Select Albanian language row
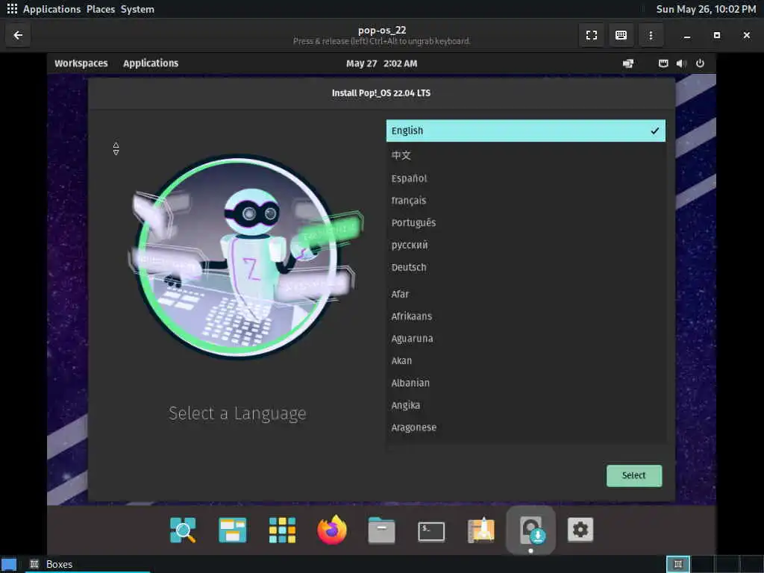This screenshot has height=573, width=764. [526, 383]
